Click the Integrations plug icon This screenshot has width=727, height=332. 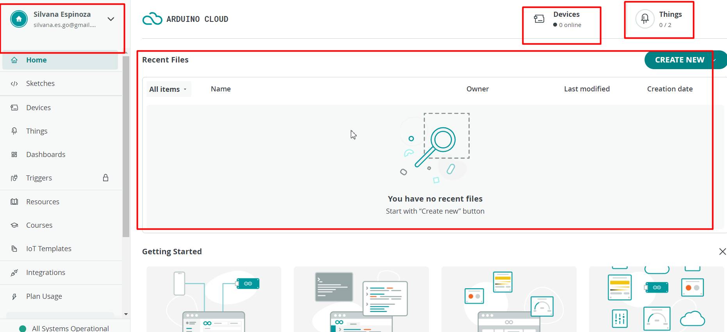pyautogui.click(x=14, y=273)
